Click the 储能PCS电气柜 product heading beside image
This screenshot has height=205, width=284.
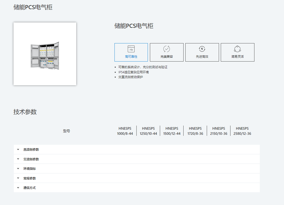click(x=134, y=26)
